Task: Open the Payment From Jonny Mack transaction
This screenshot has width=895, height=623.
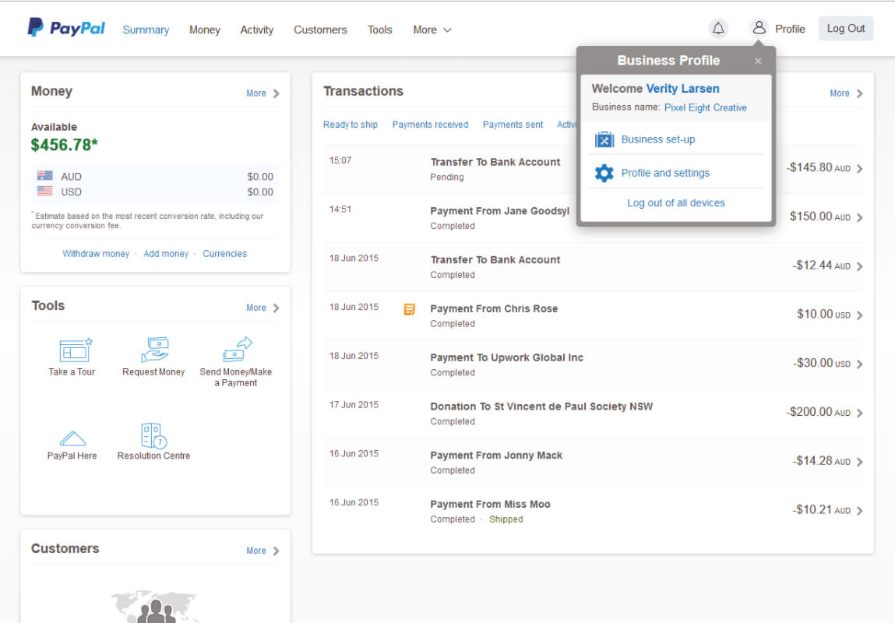Action: [x=496, y=456]
